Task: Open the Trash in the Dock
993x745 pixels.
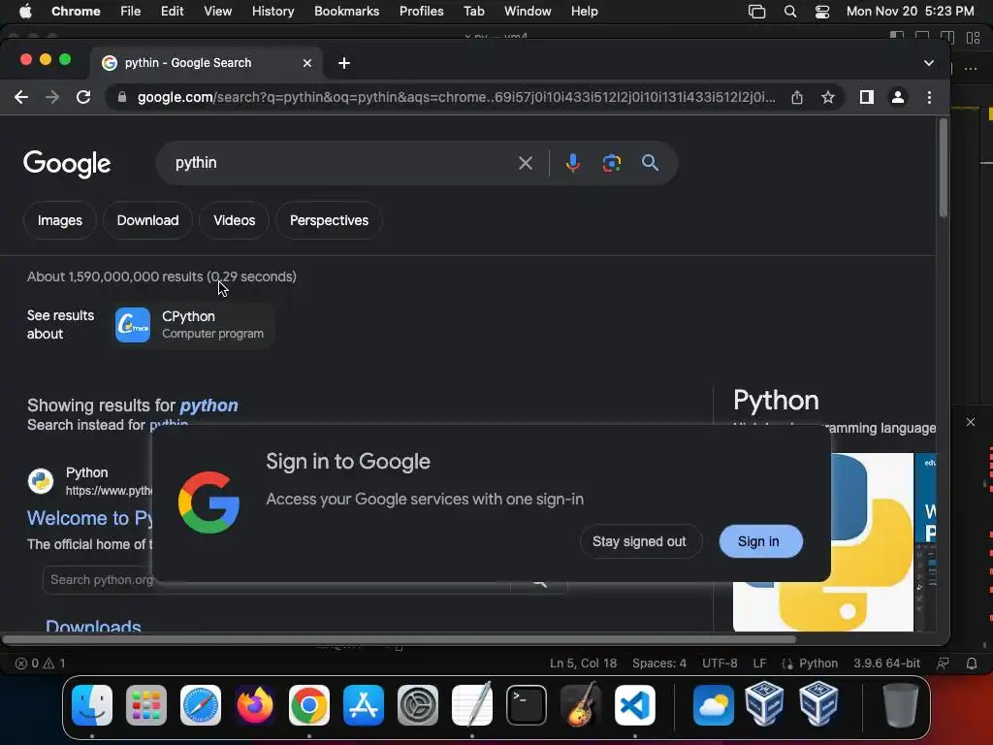Action: coord(900,705)
